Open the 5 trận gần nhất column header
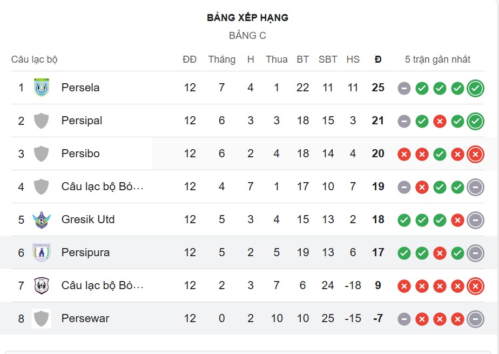 click(x=439, y=59)
